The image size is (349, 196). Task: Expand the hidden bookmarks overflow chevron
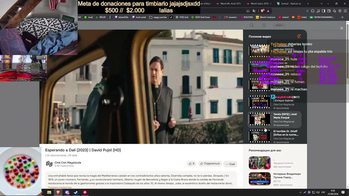pos(342,17)
